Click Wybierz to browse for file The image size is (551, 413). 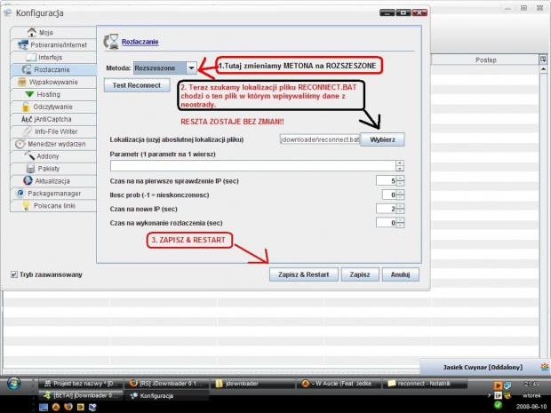pos(382,140)
